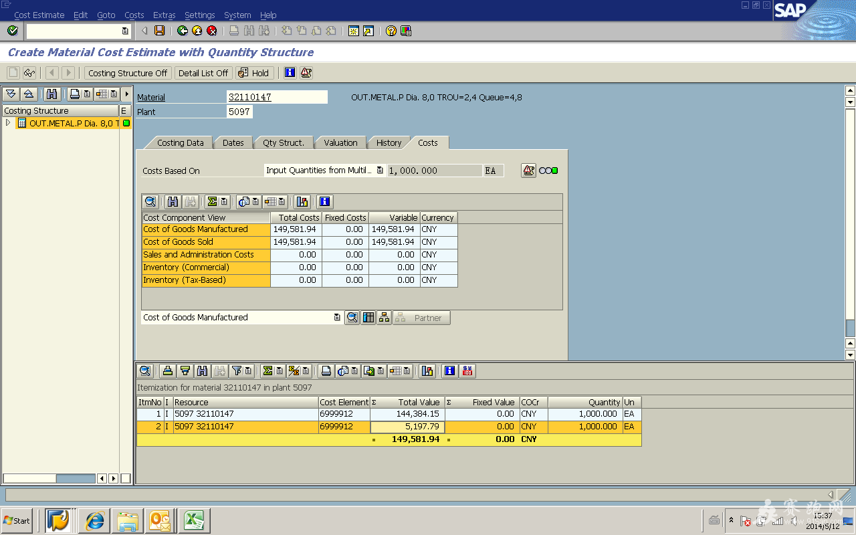Sort descending in the itemization toolbar

pyautogui.click(x=185, y=370)
